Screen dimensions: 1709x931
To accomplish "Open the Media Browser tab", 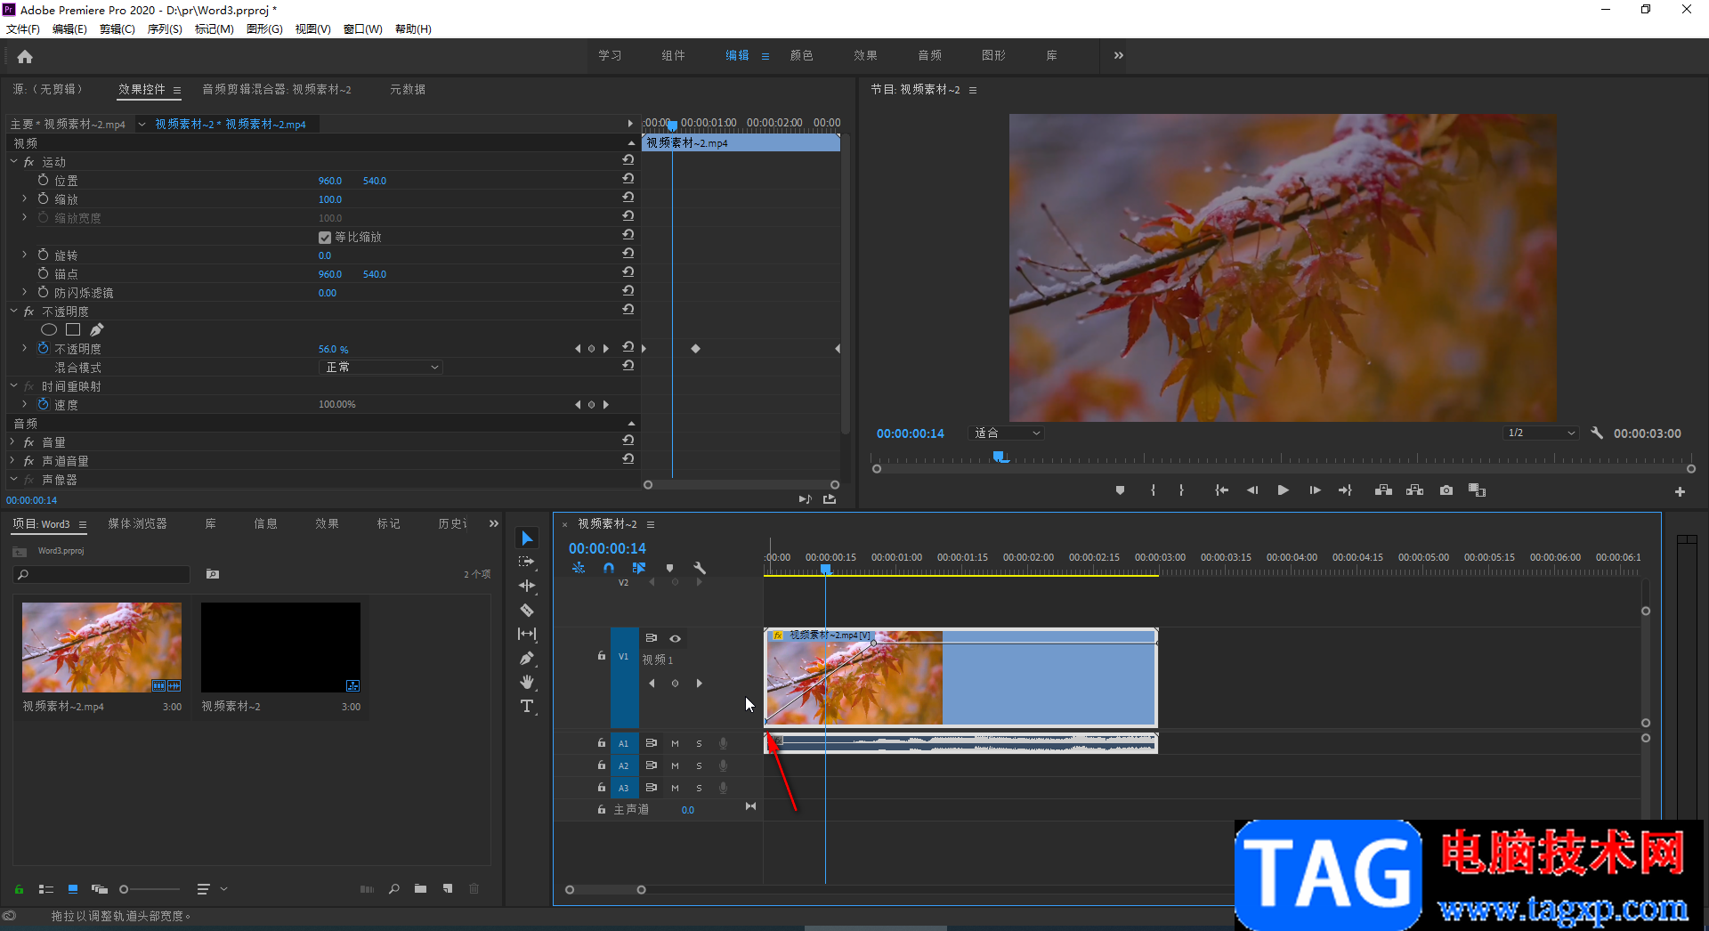I will 138,523.
